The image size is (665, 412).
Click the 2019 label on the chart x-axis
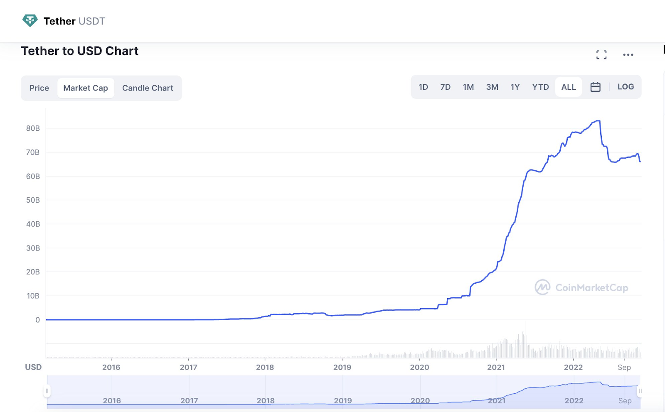(342, 367)
